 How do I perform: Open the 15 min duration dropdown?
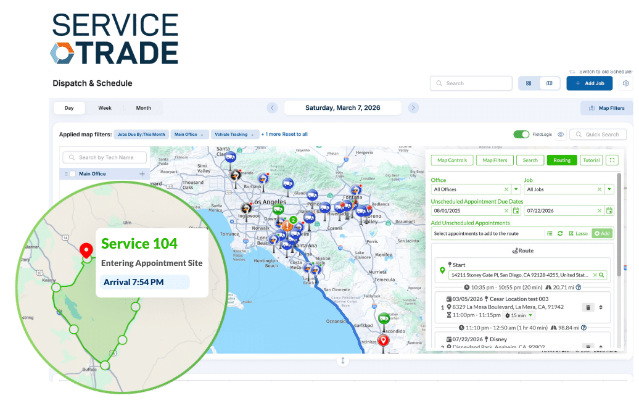pos(519,315)
